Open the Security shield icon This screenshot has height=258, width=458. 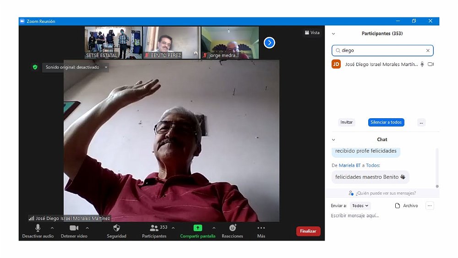(116, 228)
